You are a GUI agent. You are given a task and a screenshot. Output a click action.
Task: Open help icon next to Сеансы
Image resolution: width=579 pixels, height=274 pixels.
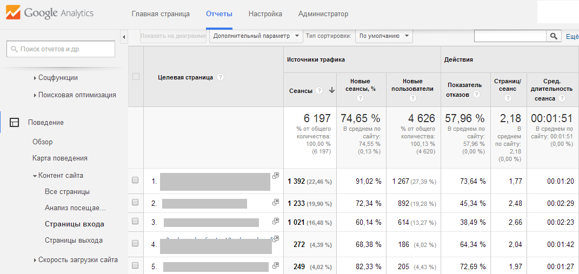click(320, 91)
